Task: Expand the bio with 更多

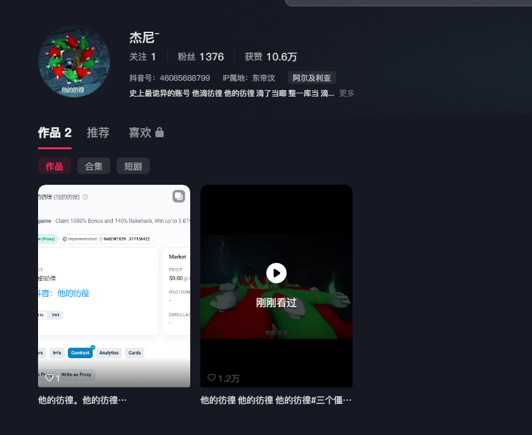Action: [346, 93]
